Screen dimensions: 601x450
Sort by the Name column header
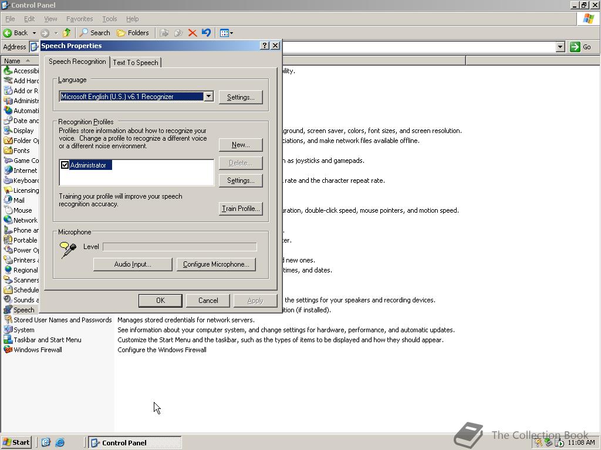click(19, 61)
